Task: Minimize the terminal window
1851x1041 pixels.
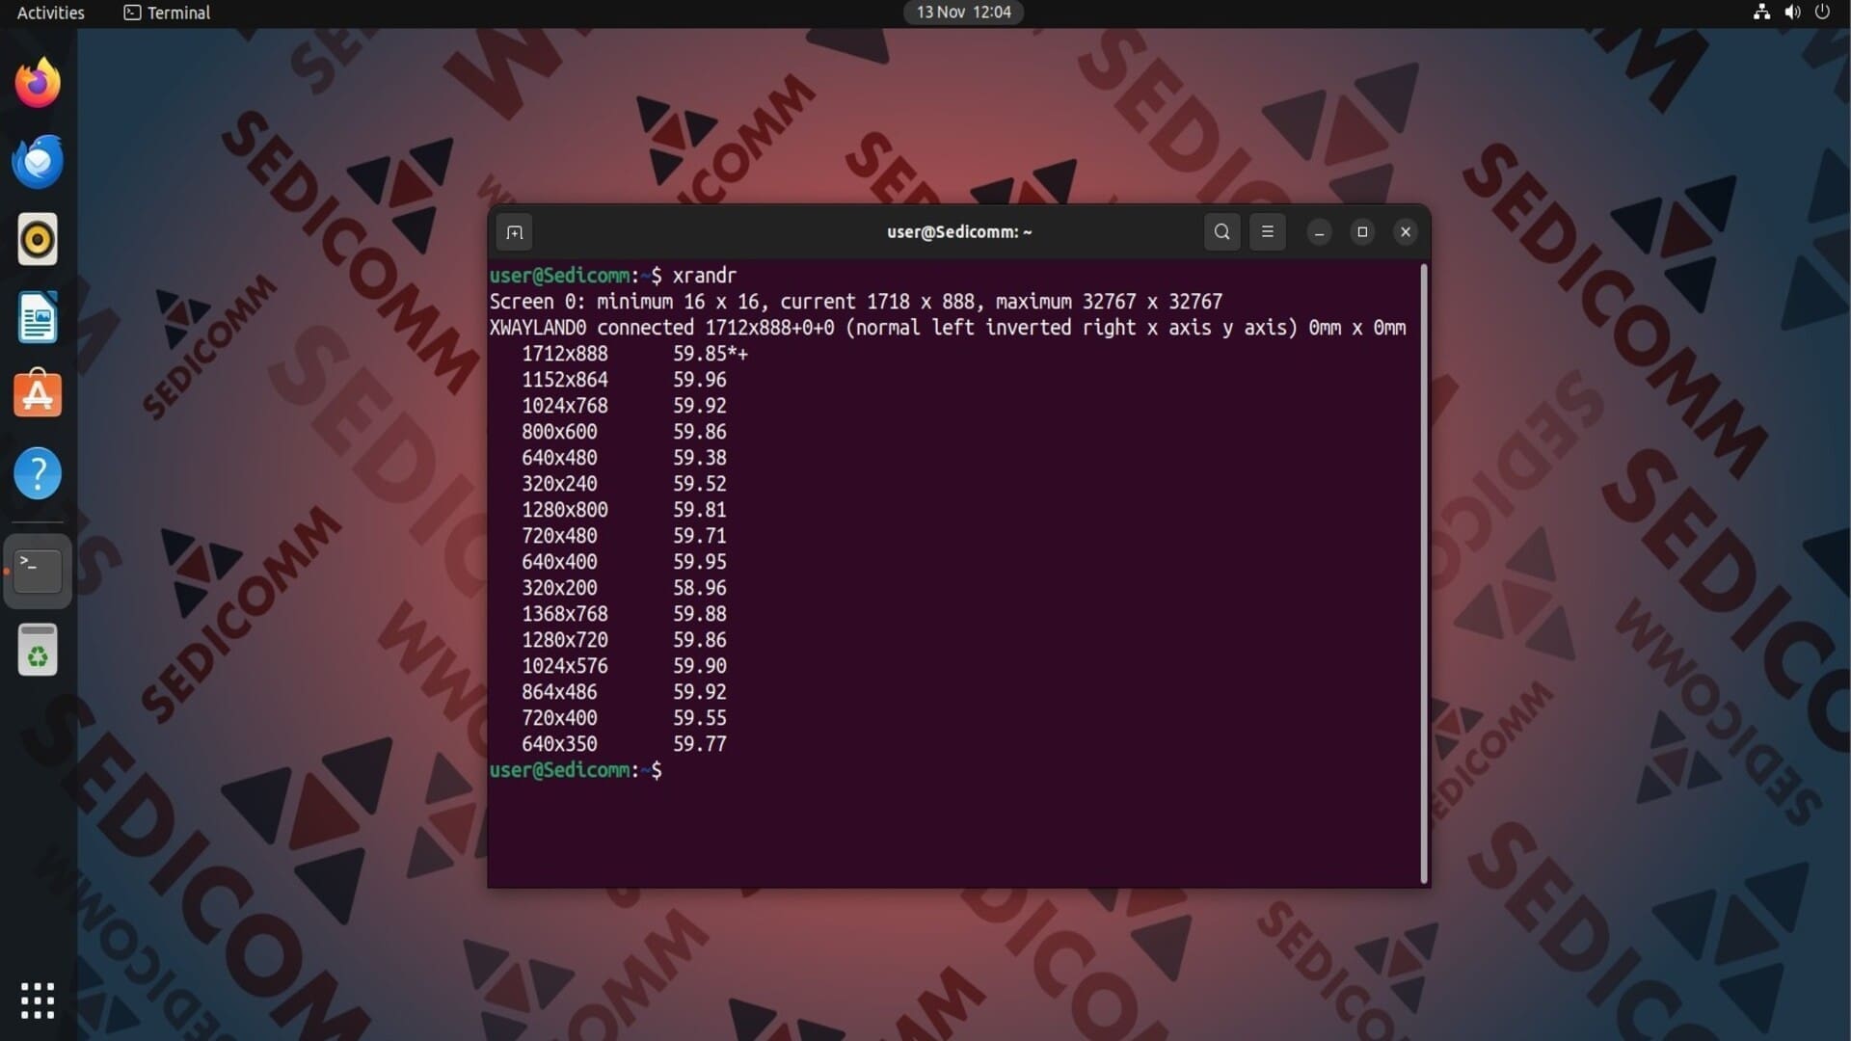Action: click(x=1319, y=232)
